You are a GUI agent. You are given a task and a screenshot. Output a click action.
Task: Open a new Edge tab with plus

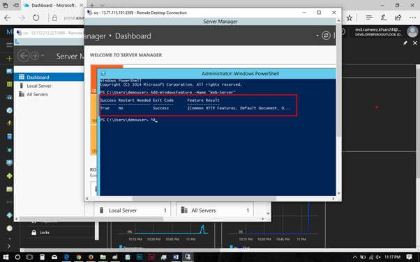coord(92,5)
